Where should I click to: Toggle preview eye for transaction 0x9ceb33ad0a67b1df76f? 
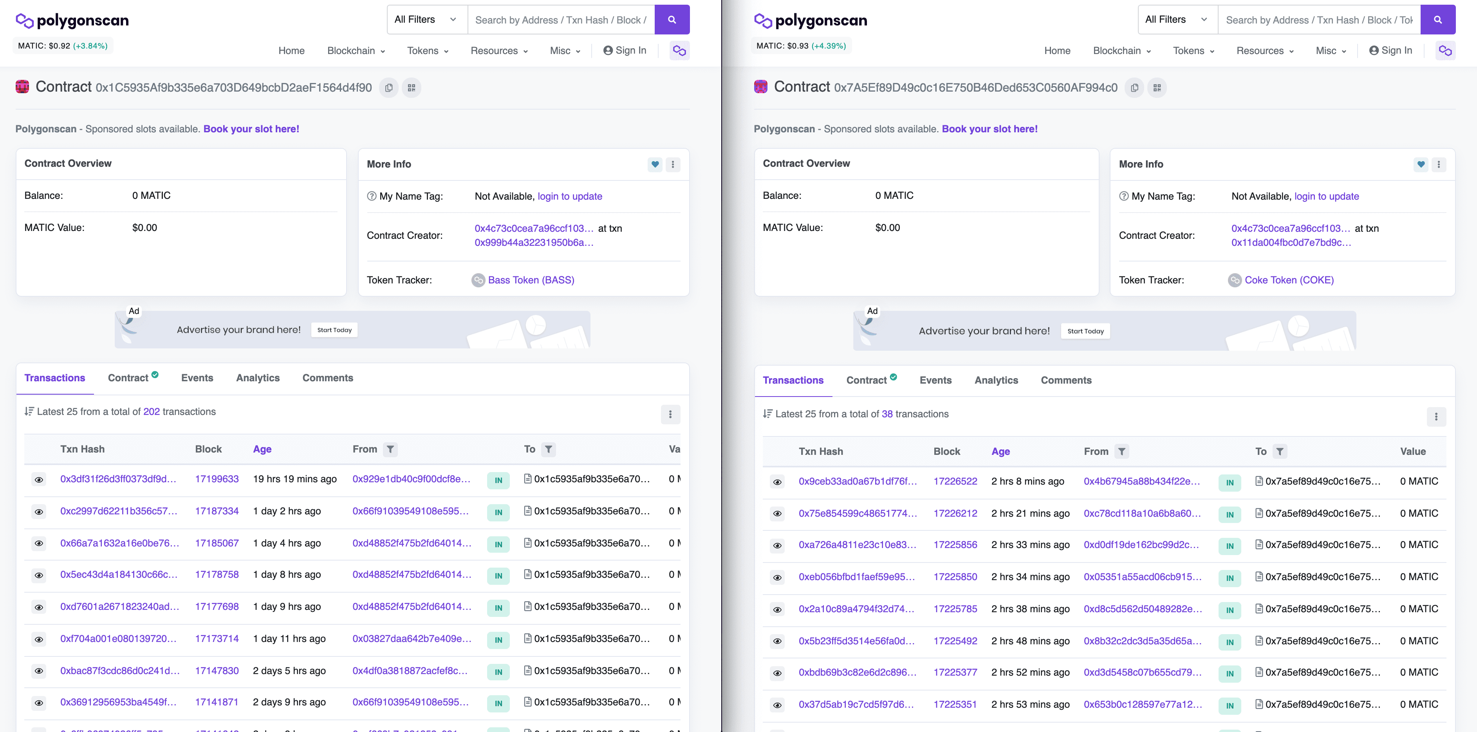778,481
